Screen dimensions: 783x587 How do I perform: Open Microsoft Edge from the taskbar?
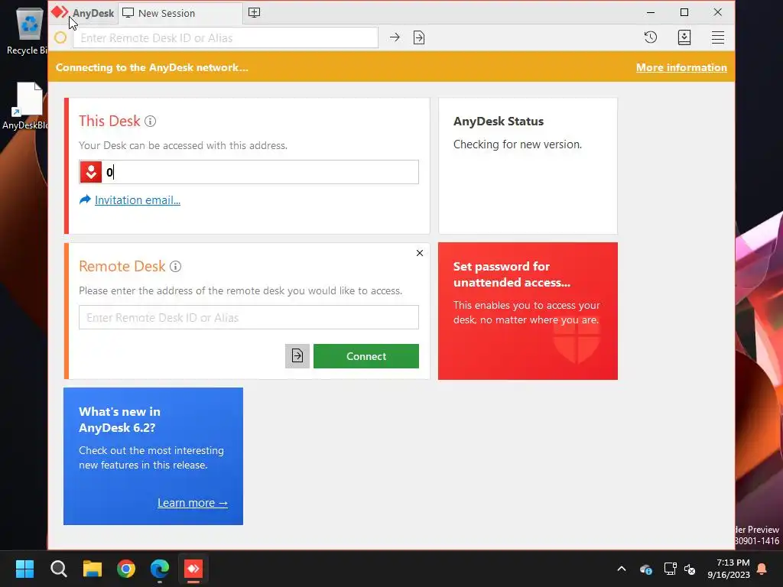click(160, 569)
